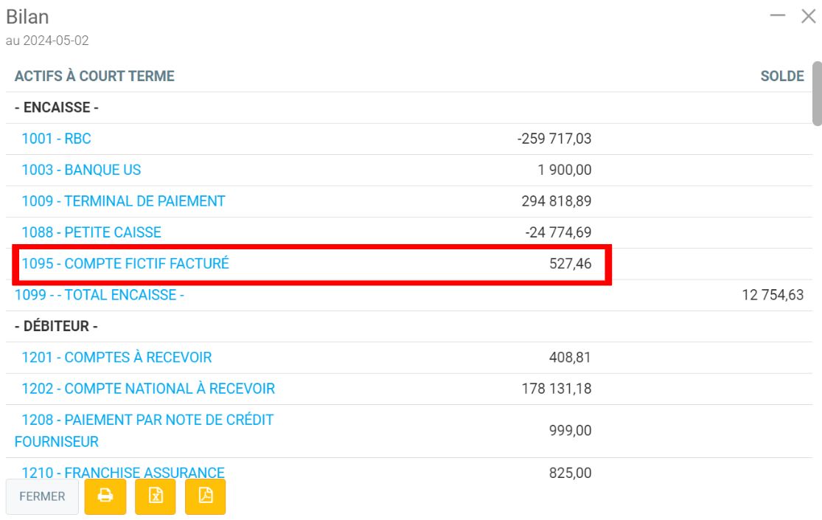Open 1201 - COMPTES À RECEVOIR
The width and height of the screenshot is (822, 520).
116,358
